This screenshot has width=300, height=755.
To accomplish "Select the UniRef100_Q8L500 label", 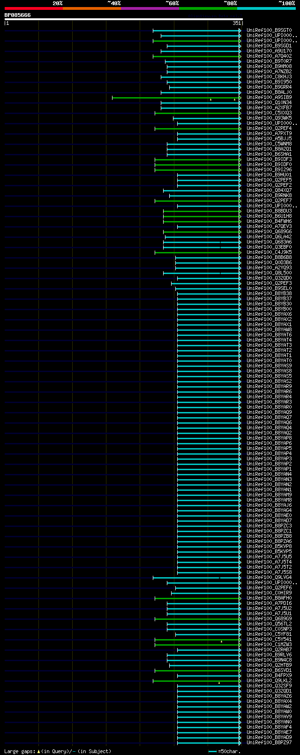I will (x=269, y=273).
